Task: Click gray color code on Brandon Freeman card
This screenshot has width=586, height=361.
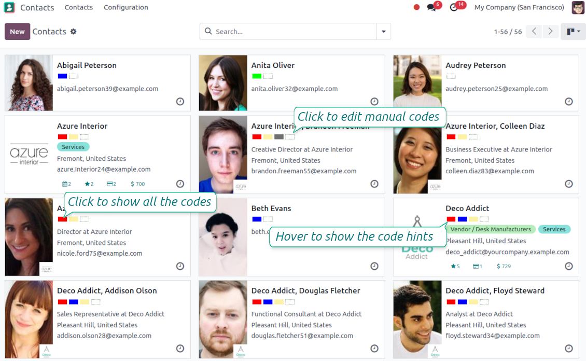Action: point(279,137)
